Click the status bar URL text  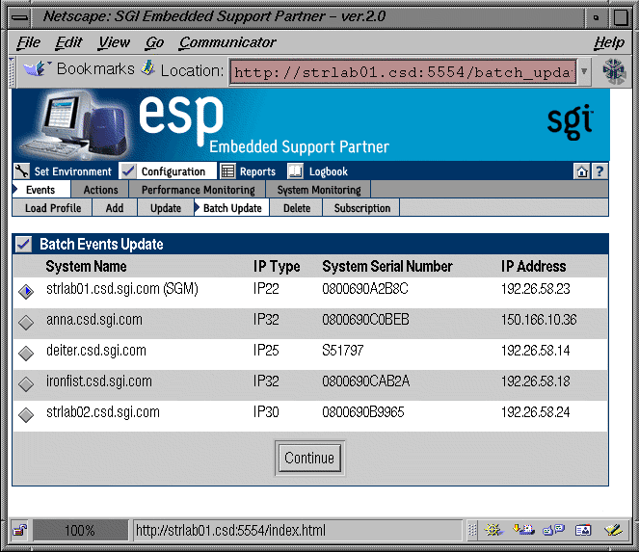230,530
